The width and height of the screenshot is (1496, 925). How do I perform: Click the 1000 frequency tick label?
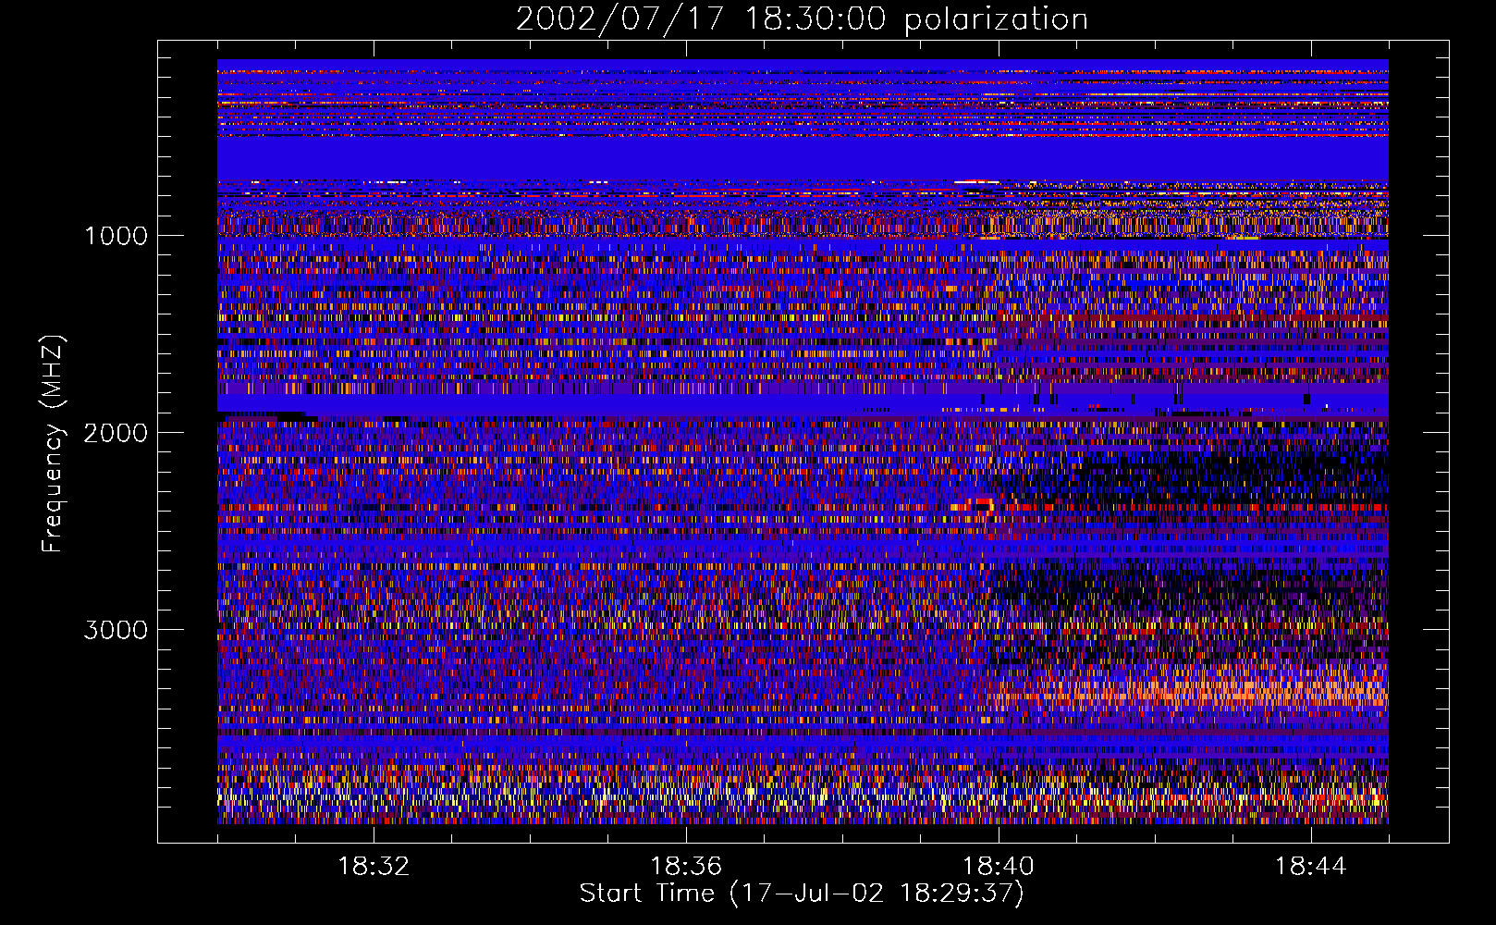[x=116, y=236]
